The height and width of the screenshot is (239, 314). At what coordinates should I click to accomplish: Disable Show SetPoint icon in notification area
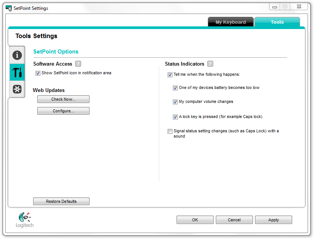(38, 73)
